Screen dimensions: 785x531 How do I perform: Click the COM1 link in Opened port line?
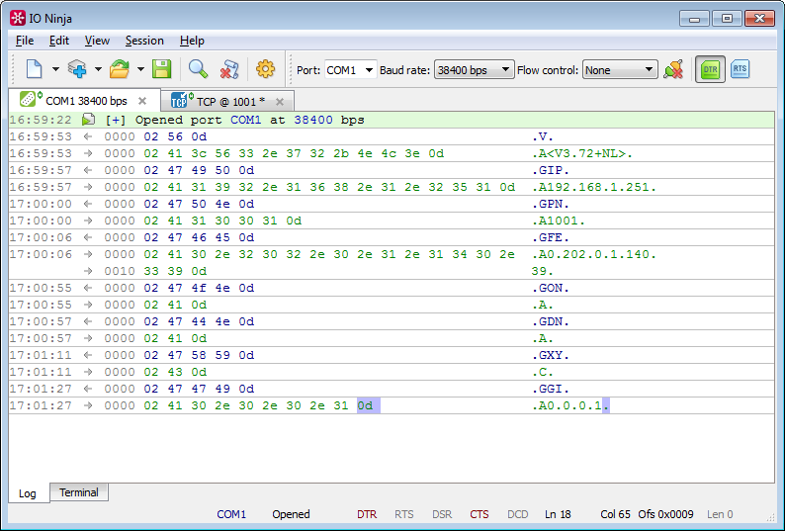click(246, 120)
